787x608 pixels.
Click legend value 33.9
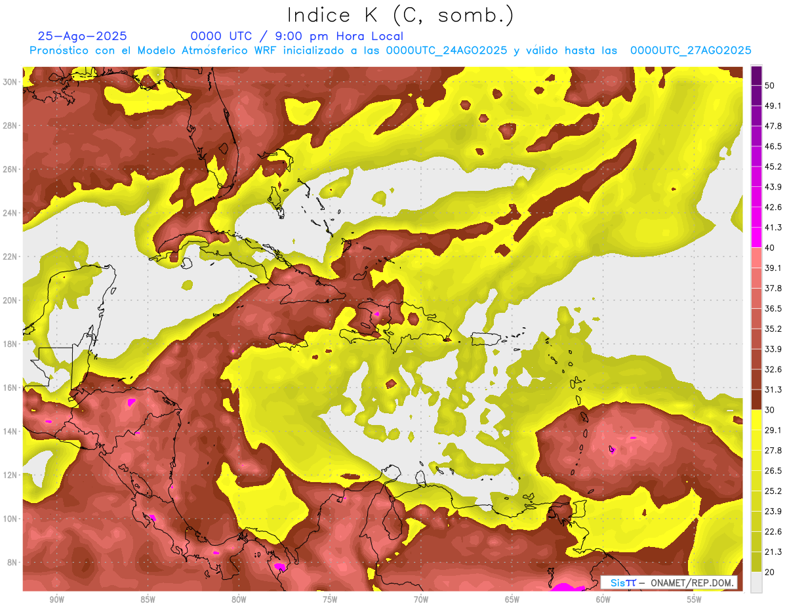pos(773,349)
